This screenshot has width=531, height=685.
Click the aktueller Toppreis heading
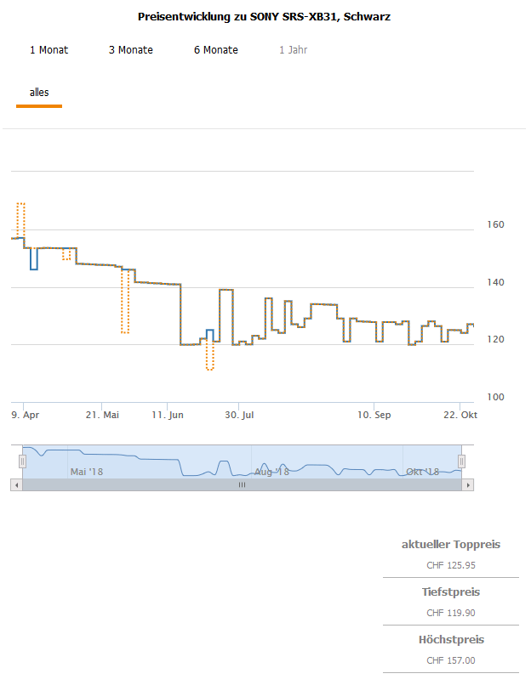450,544
